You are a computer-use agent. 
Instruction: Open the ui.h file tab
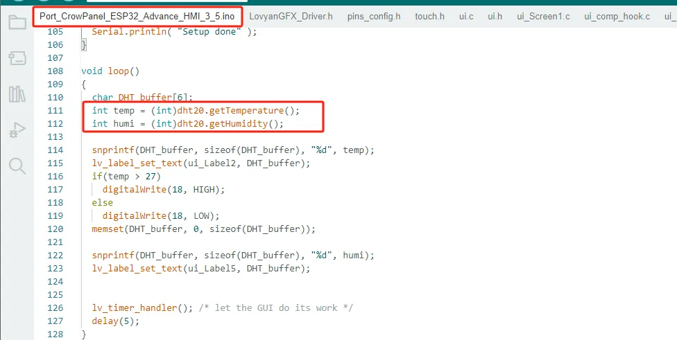tap(495, 16)
